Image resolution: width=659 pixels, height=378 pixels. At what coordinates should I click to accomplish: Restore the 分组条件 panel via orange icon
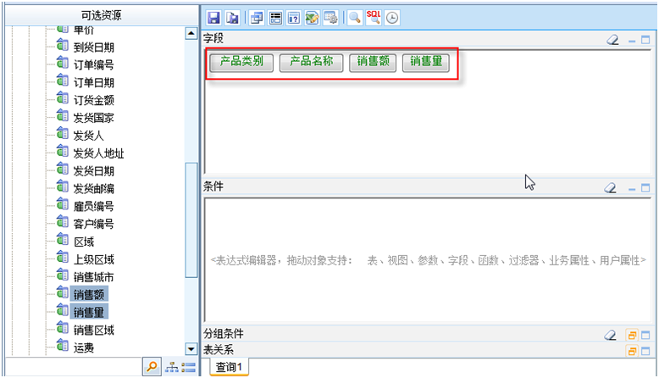tap(632, 335)
